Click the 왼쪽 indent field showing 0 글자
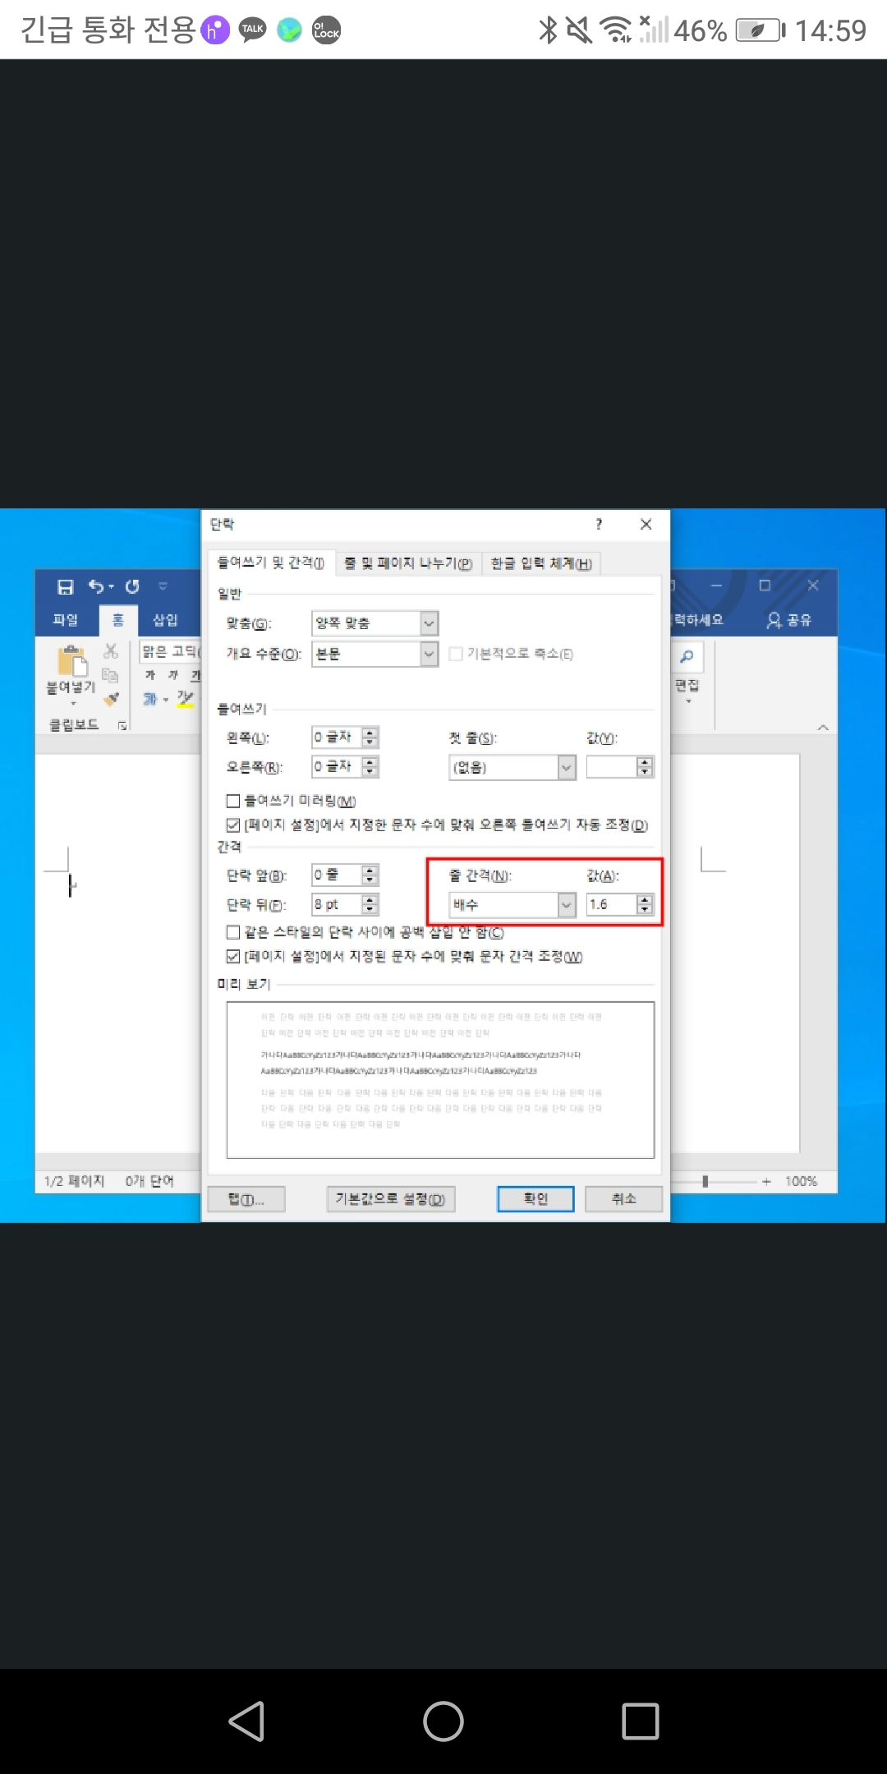 [338, 738]
